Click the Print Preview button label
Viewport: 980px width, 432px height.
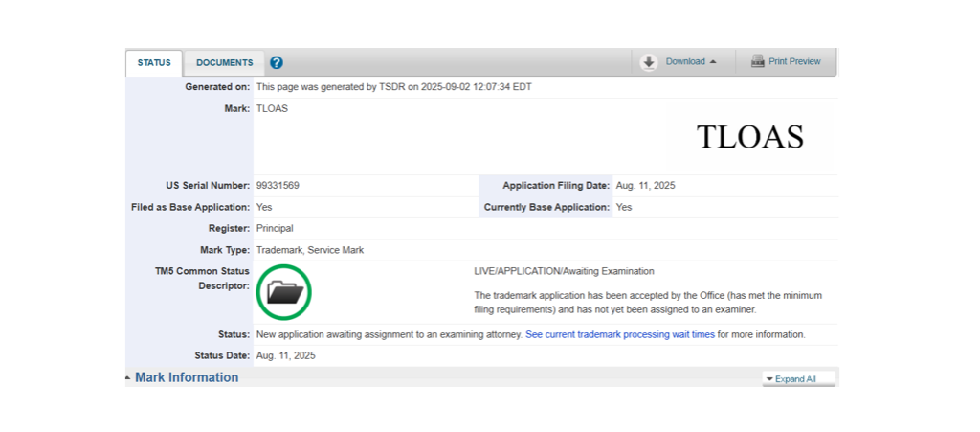[794, 62]
